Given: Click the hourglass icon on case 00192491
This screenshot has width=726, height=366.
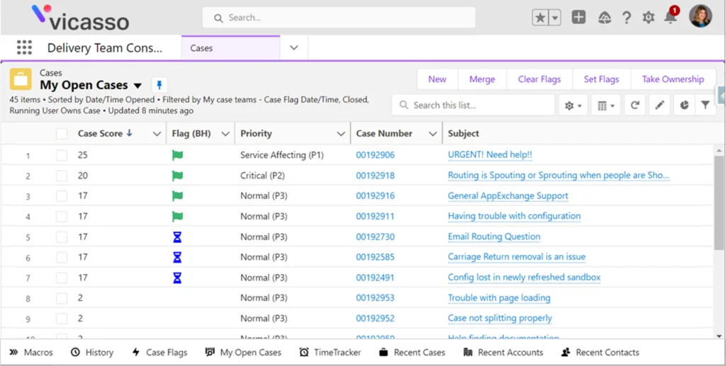Looking at the screenshot, I should 177,278.
